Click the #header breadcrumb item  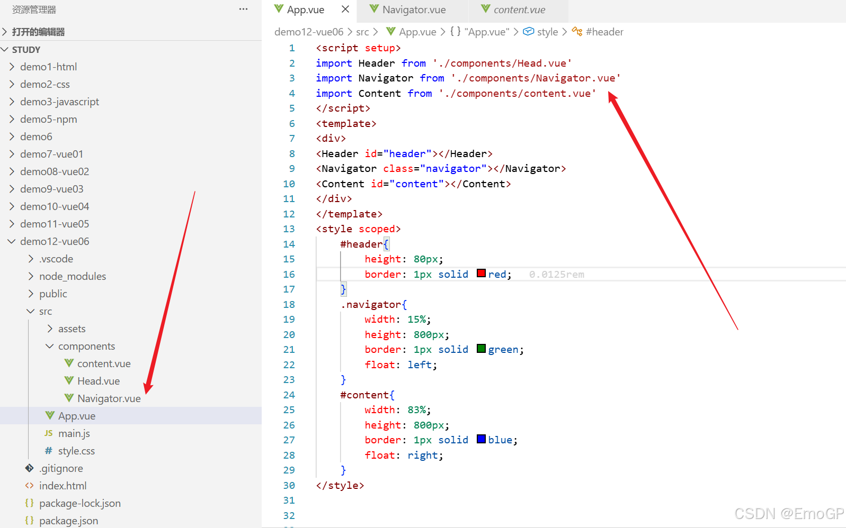[x=598, y=32]
